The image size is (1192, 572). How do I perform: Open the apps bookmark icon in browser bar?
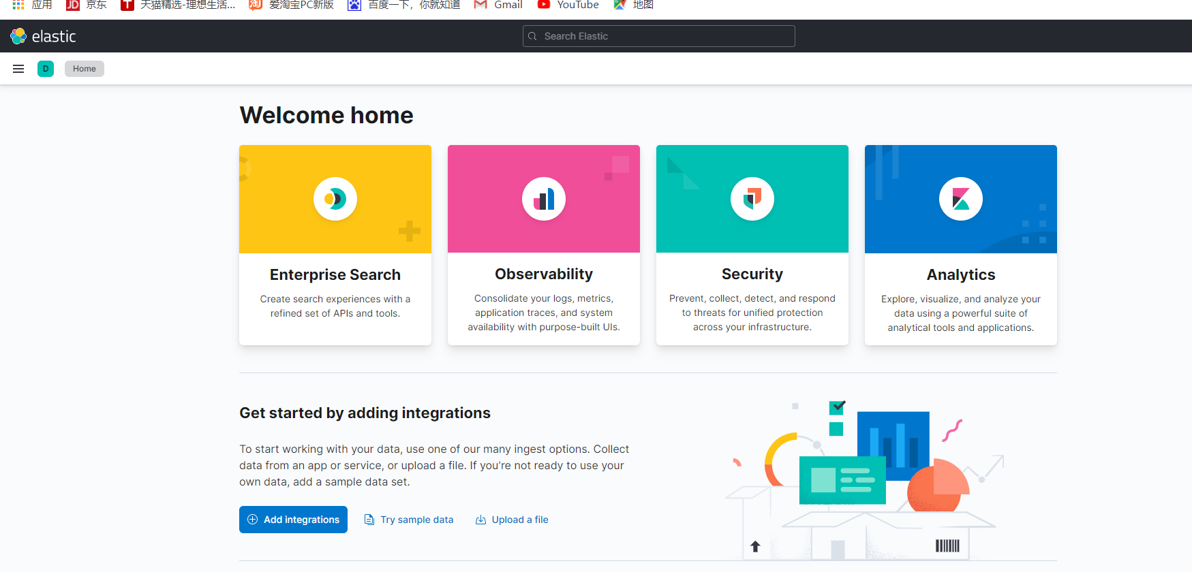(x=18, y=4)
